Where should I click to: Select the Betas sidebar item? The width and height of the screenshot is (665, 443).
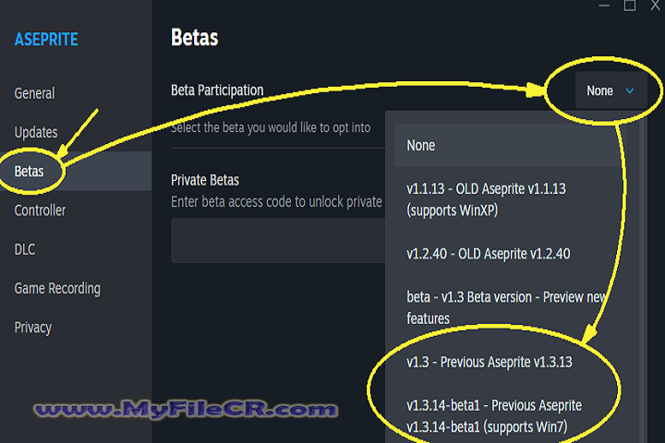(30, 172)
